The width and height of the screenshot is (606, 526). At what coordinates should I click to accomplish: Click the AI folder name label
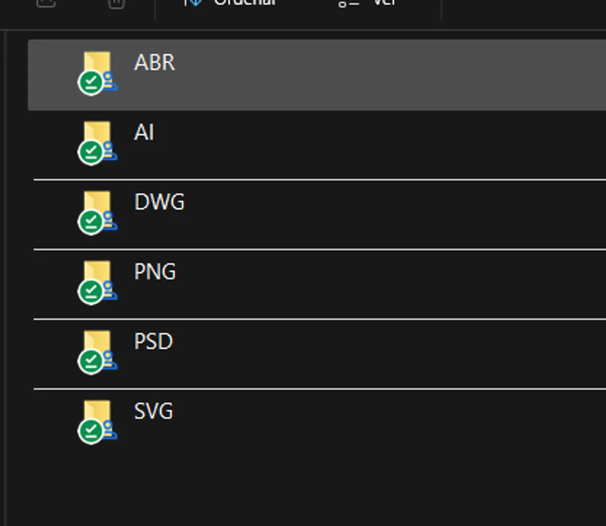pyautogui.click(x=144, y=132)
